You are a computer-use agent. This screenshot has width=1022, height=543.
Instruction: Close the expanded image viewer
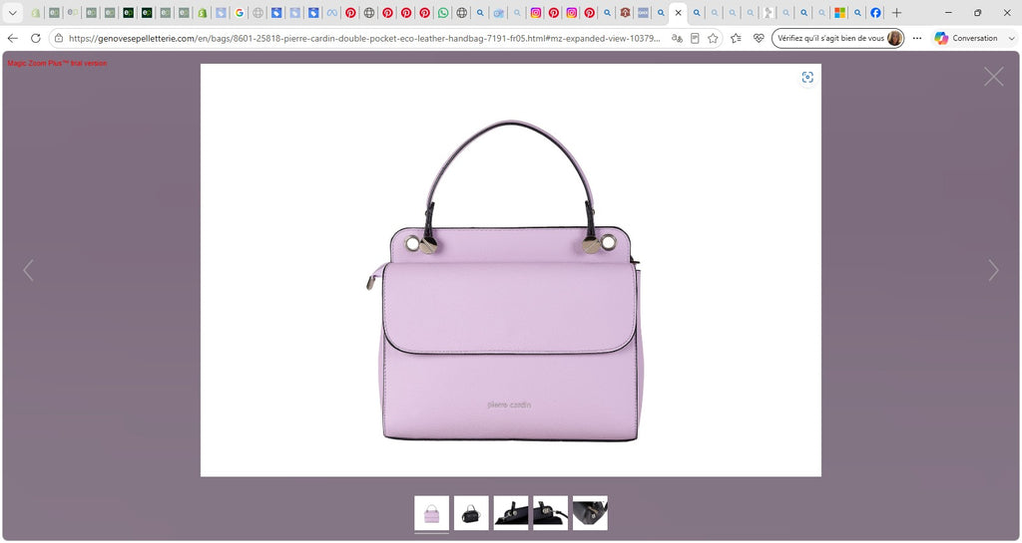point(993,77)
